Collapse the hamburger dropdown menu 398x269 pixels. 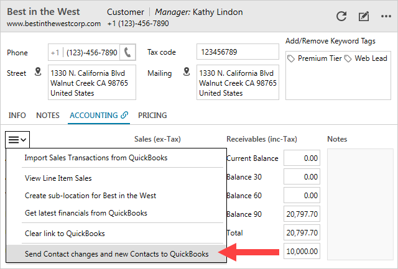point(17,140)
